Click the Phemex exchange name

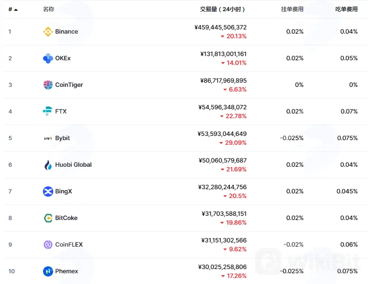tap(66, 271)
